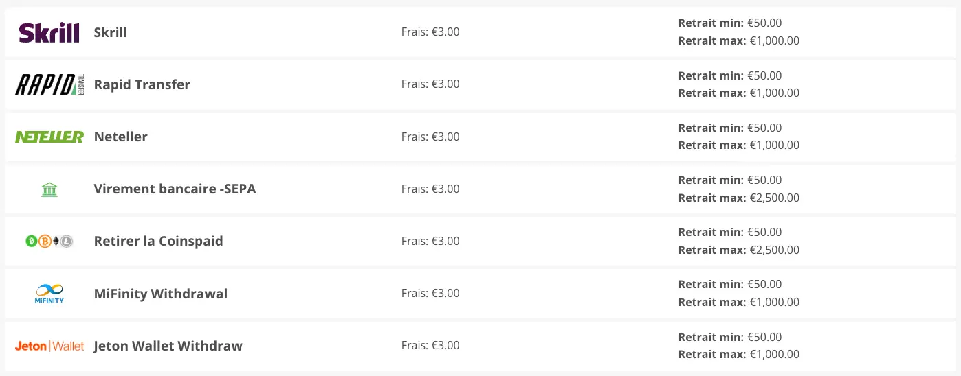The width and height of the screenshot is (961, 376).
Task: Click the Coinspaid crypto coins icon
Action: [49, 242]
